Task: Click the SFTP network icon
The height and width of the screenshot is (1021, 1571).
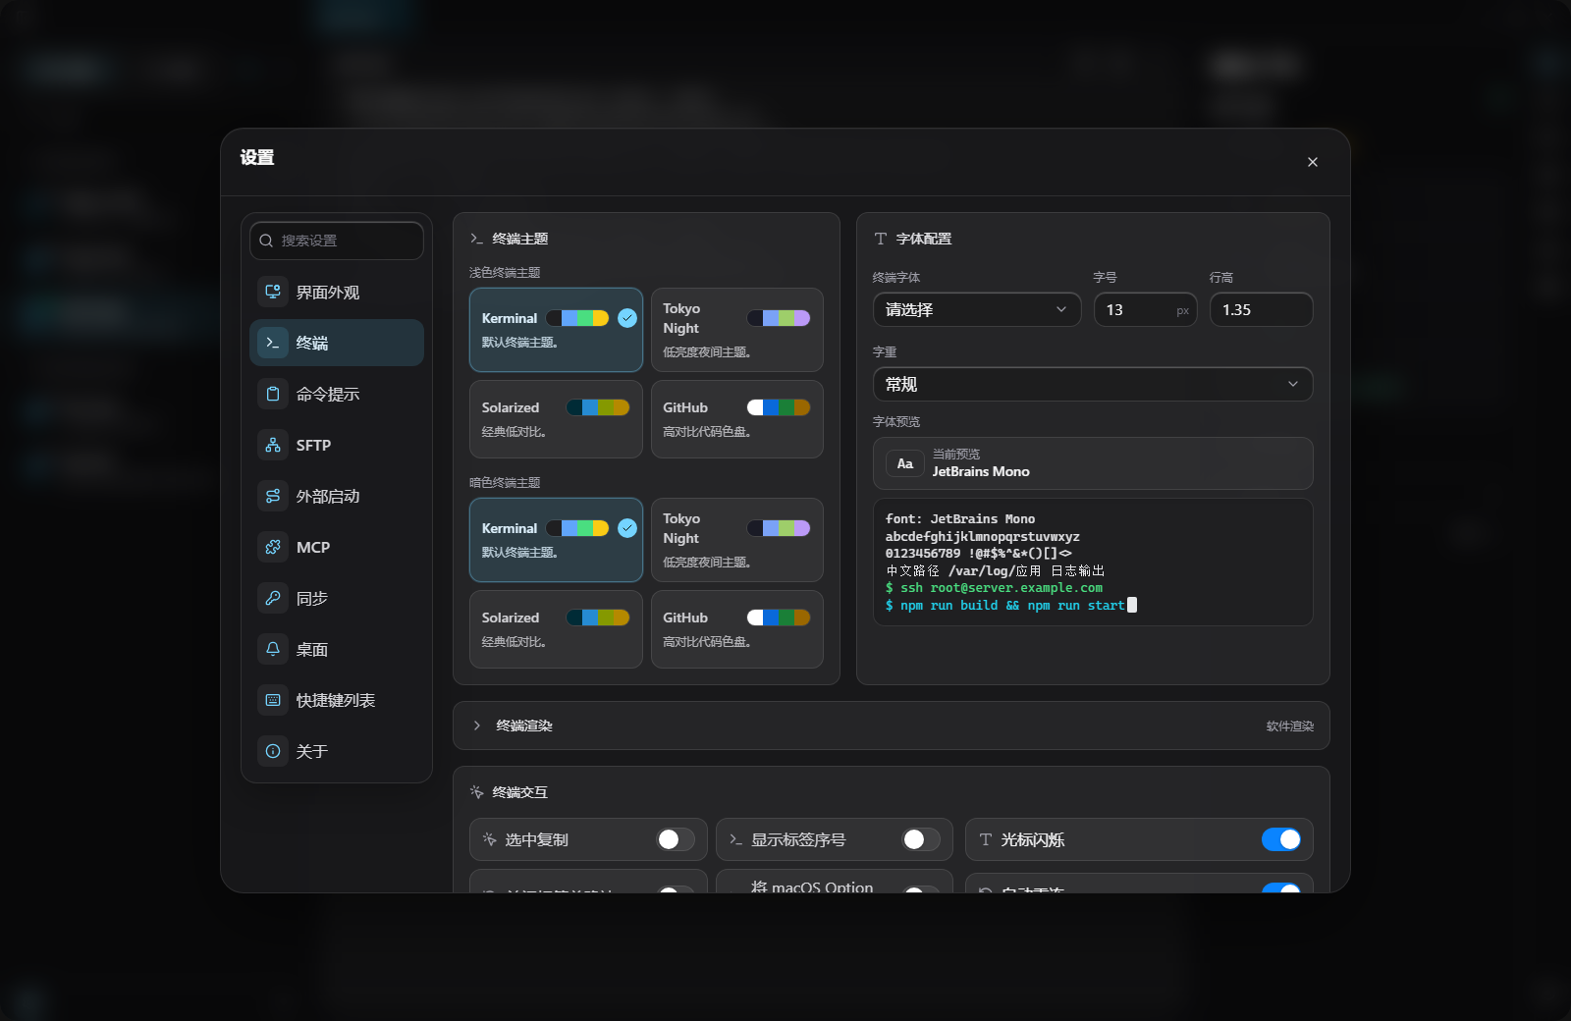Action: pyautogui.click(x=273, y=445)
